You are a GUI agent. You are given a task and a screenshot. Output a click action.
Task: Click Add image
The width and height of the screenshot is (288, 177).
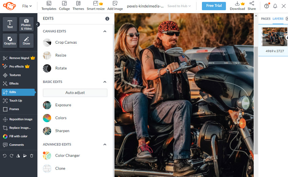[x=115, y=6]
